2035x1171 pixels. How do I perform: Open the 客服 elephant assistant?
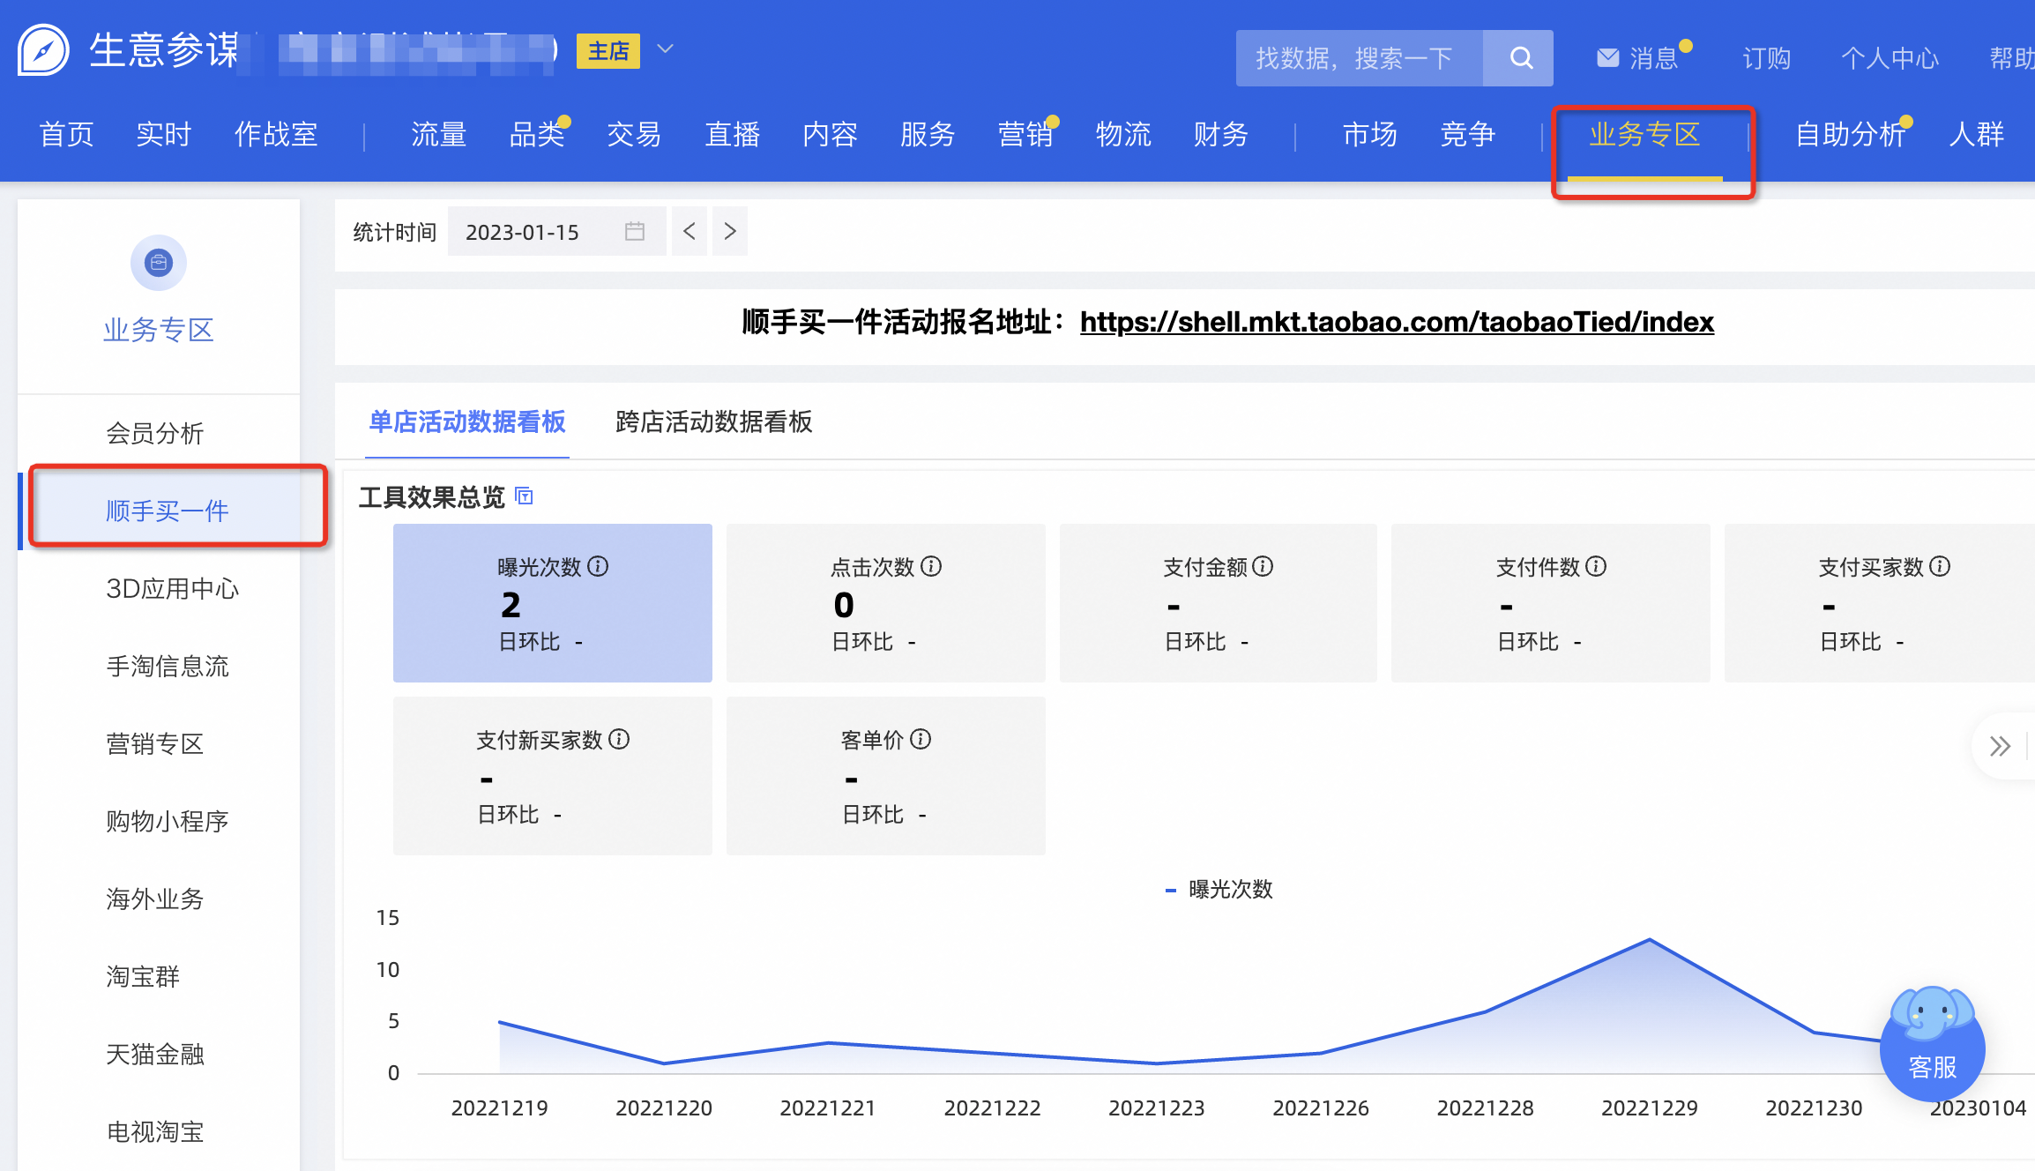1933,1044
